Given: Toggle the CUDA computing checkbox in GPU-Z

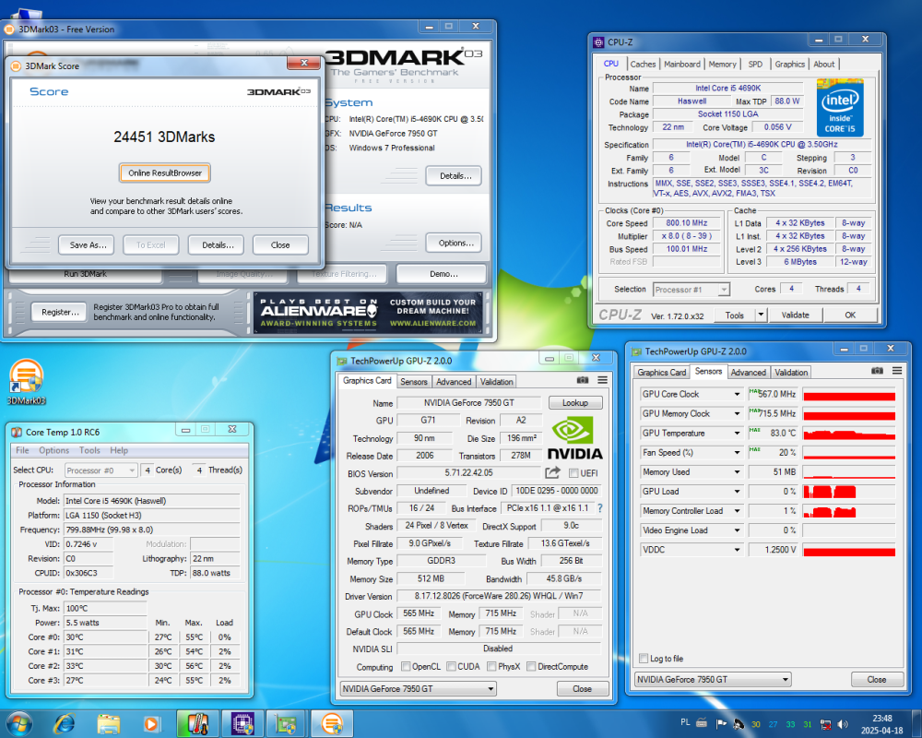Looking at the screenshot, I should 452,667.
